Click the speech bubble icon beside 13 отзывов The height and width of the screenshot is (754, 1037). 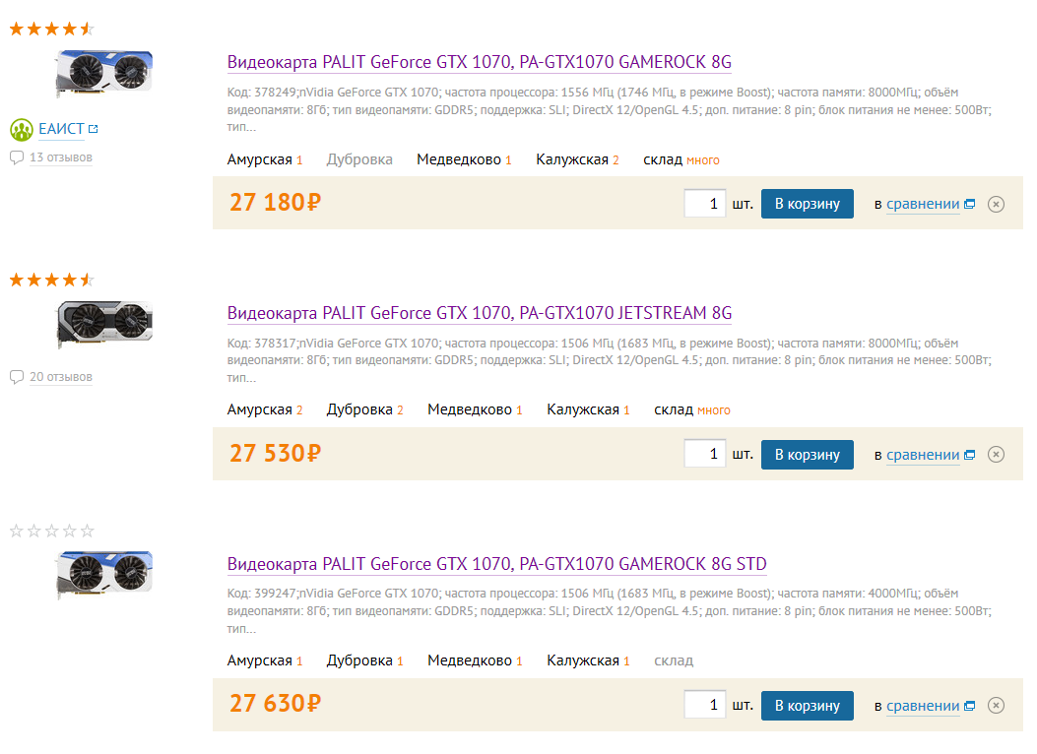(x=16, y=157)
